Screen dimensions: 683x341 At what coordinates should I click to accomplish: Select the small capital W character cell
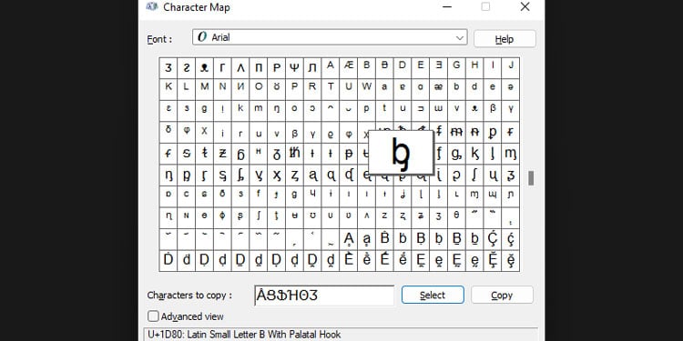pyautogui.click(x=366, y=89)
